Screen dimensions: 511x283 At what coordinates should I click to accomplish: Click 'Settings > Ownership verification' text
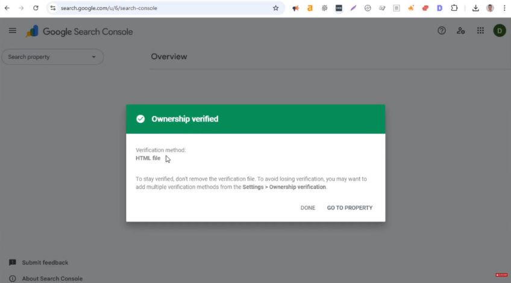pyautogui.click(x=284, y=187)
